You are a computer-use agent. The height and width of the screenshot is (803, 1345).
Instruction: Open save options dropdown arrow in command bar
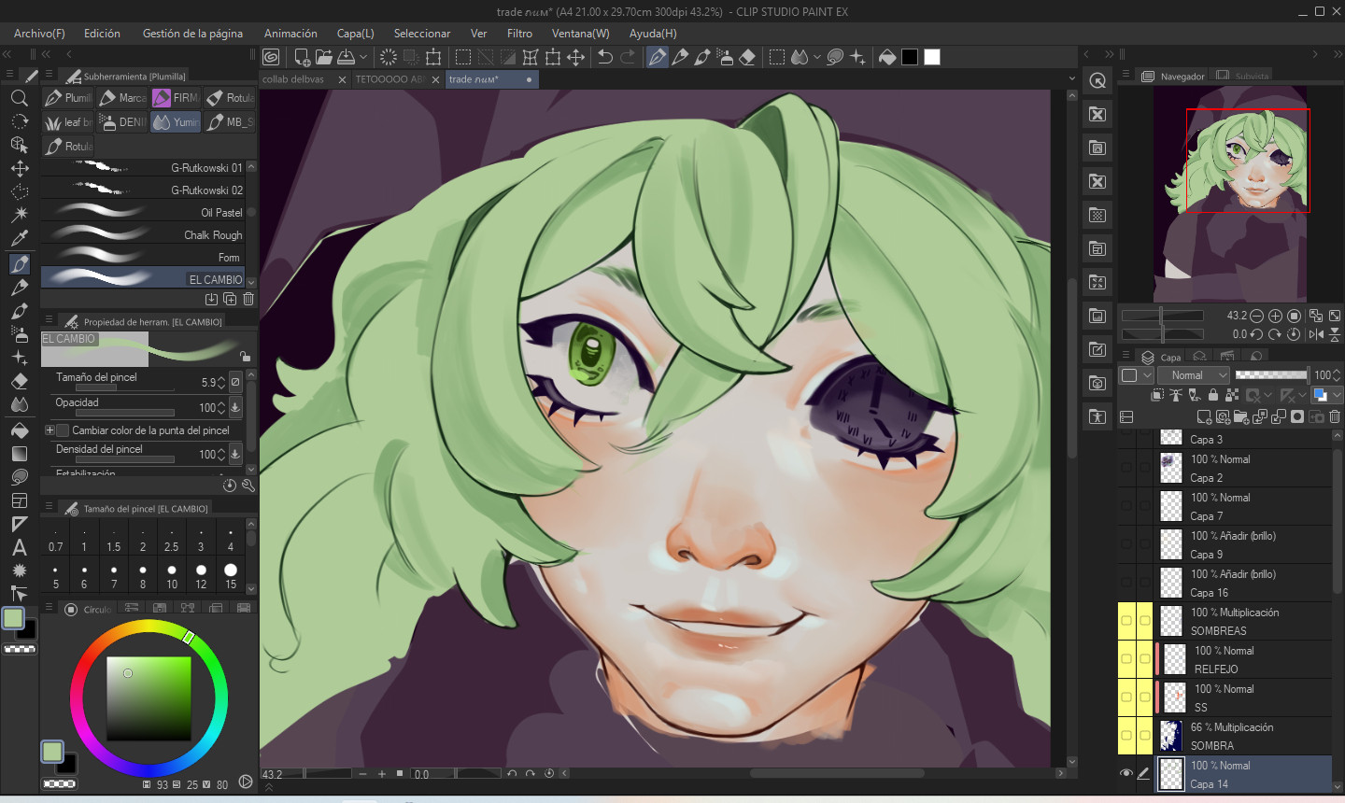[363, 57]
